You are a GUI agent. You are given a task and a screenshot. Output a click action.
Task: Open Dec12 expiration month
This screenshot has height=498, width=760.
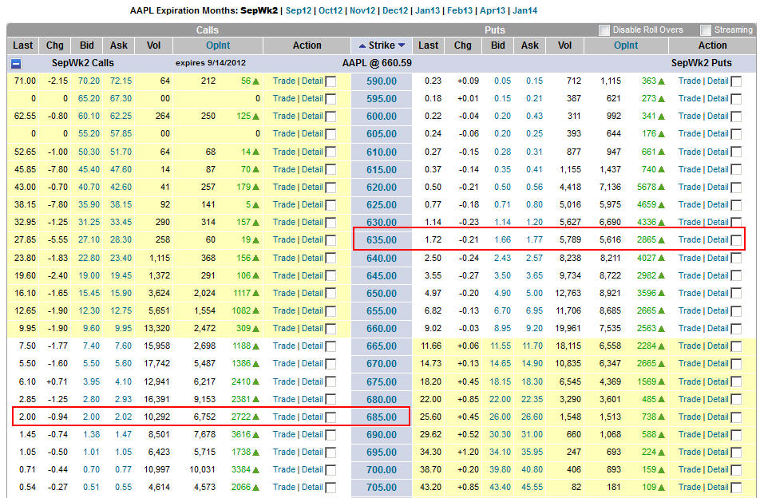pyautogui.click(x=394, y=11)
